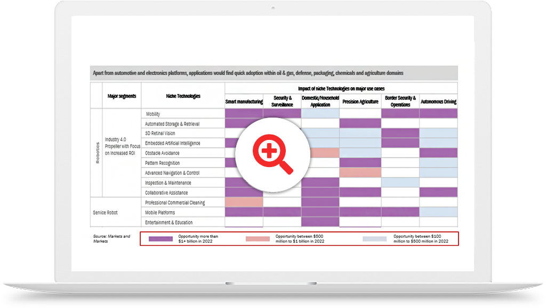Click the Major segments column header
Screen dimensions: 546x308
tap(122, 96)
